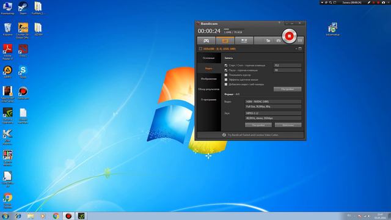The height and width of the screenshot is (220, 391).
Task: Open Counter-Strike Global Offensive shortcut
Action: 23,31
